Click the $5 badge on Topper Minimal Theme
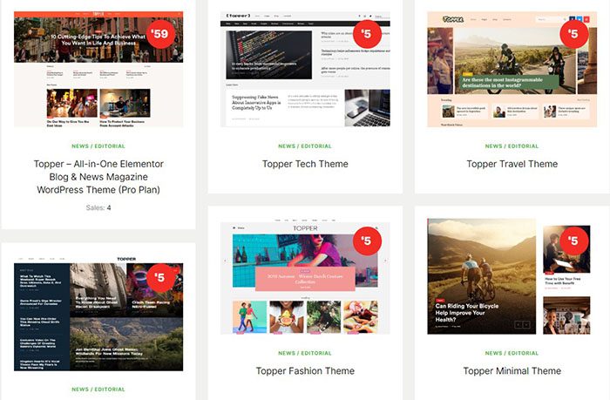The height and width of the screenshot is (400, 610). coord(573,241)
